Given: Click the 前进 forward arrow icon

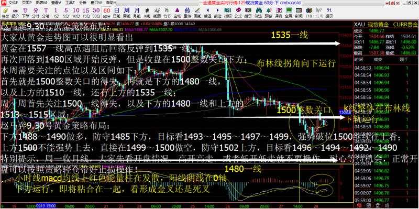Looking at the screenshot, I should (x=217, y=13).
